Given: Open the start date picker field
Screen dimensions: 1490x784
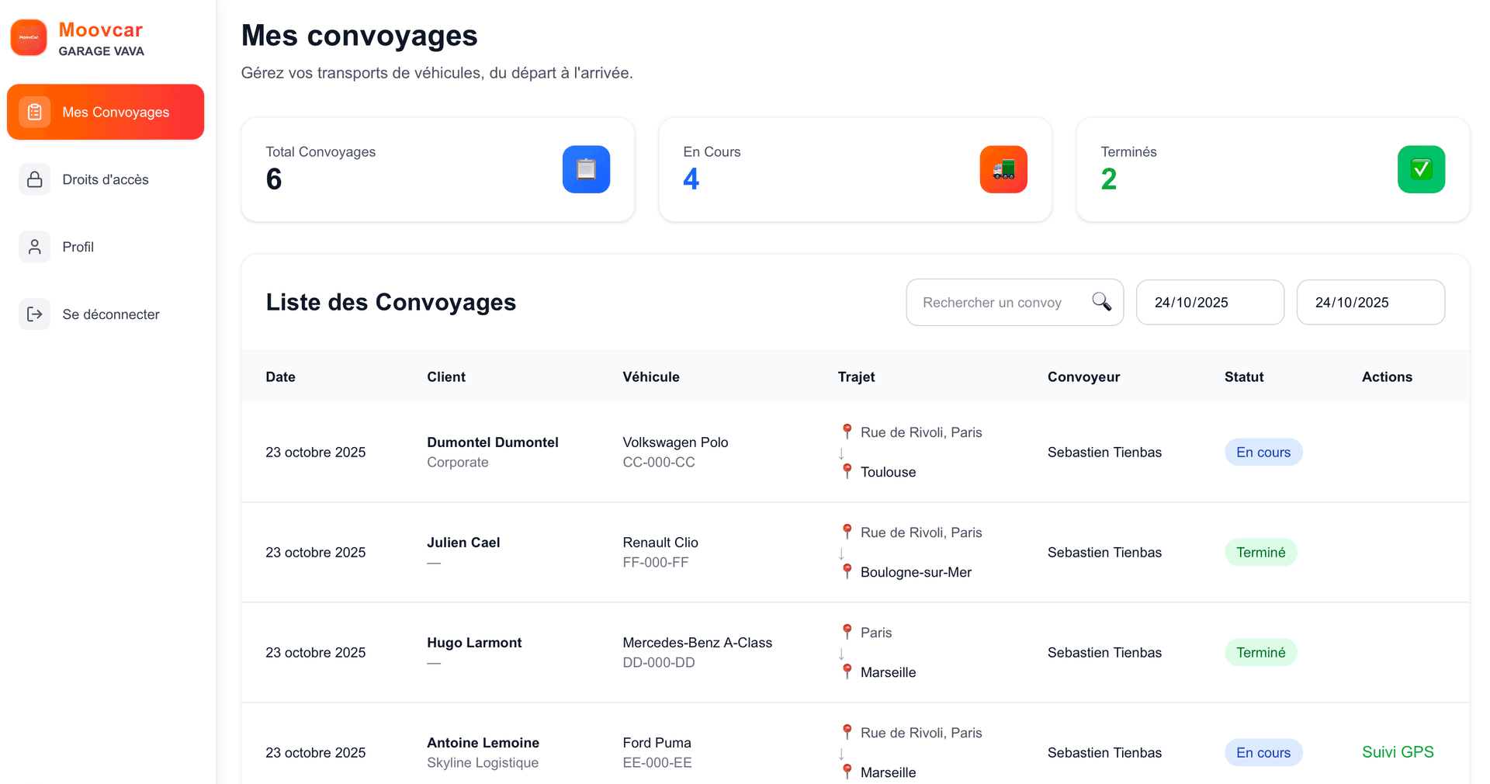Looking at the screenshot, I should 1209,302.
